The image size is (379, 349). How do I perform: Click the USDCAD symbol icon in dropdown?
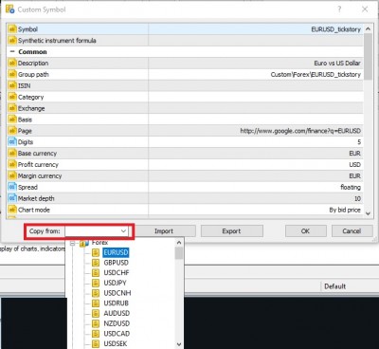tap(96, 334)
